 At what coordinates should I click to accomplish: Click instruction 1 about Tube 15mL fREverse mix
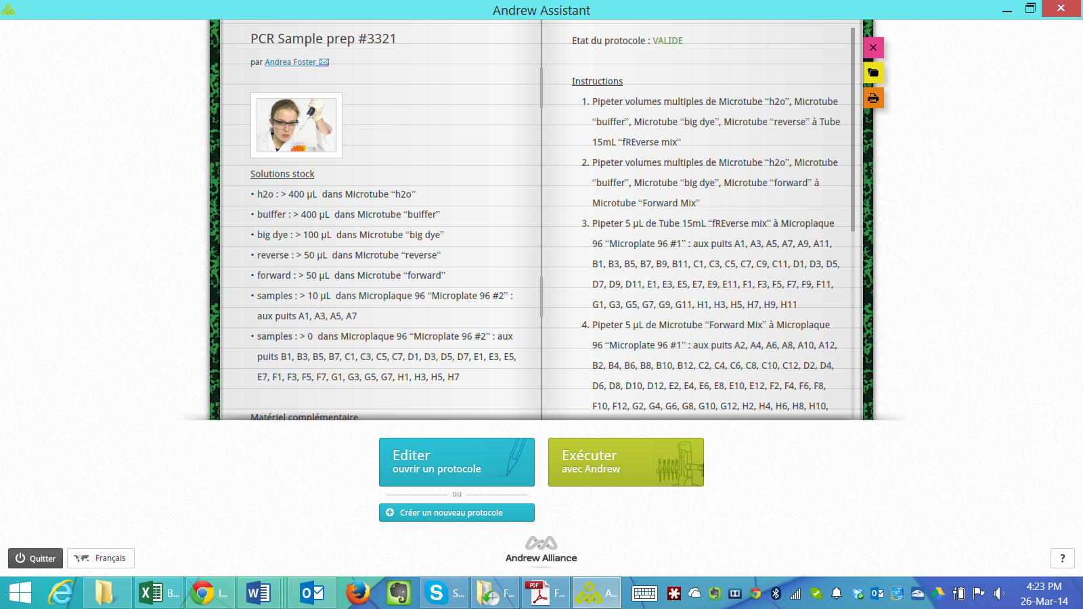(711, 122)
